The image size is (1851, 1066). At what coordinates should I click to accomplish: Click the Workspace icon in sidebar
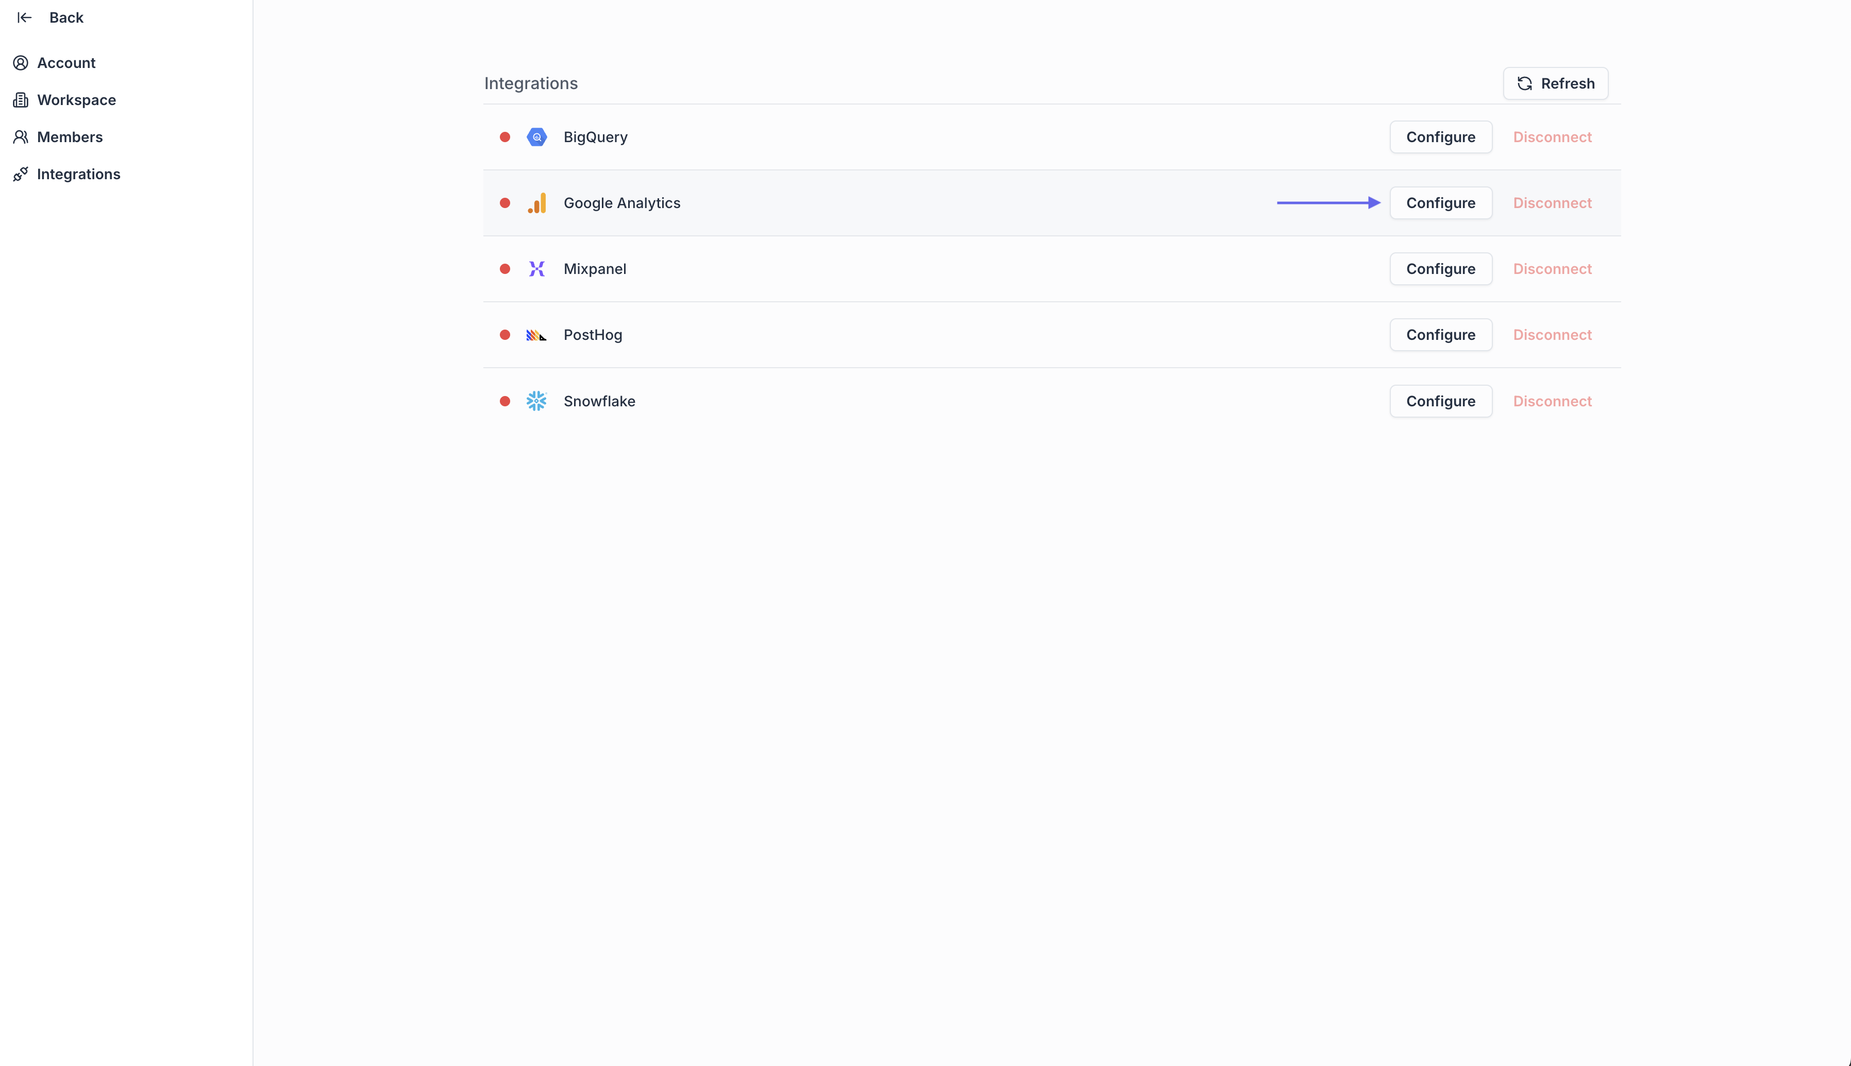click(21, 99)
